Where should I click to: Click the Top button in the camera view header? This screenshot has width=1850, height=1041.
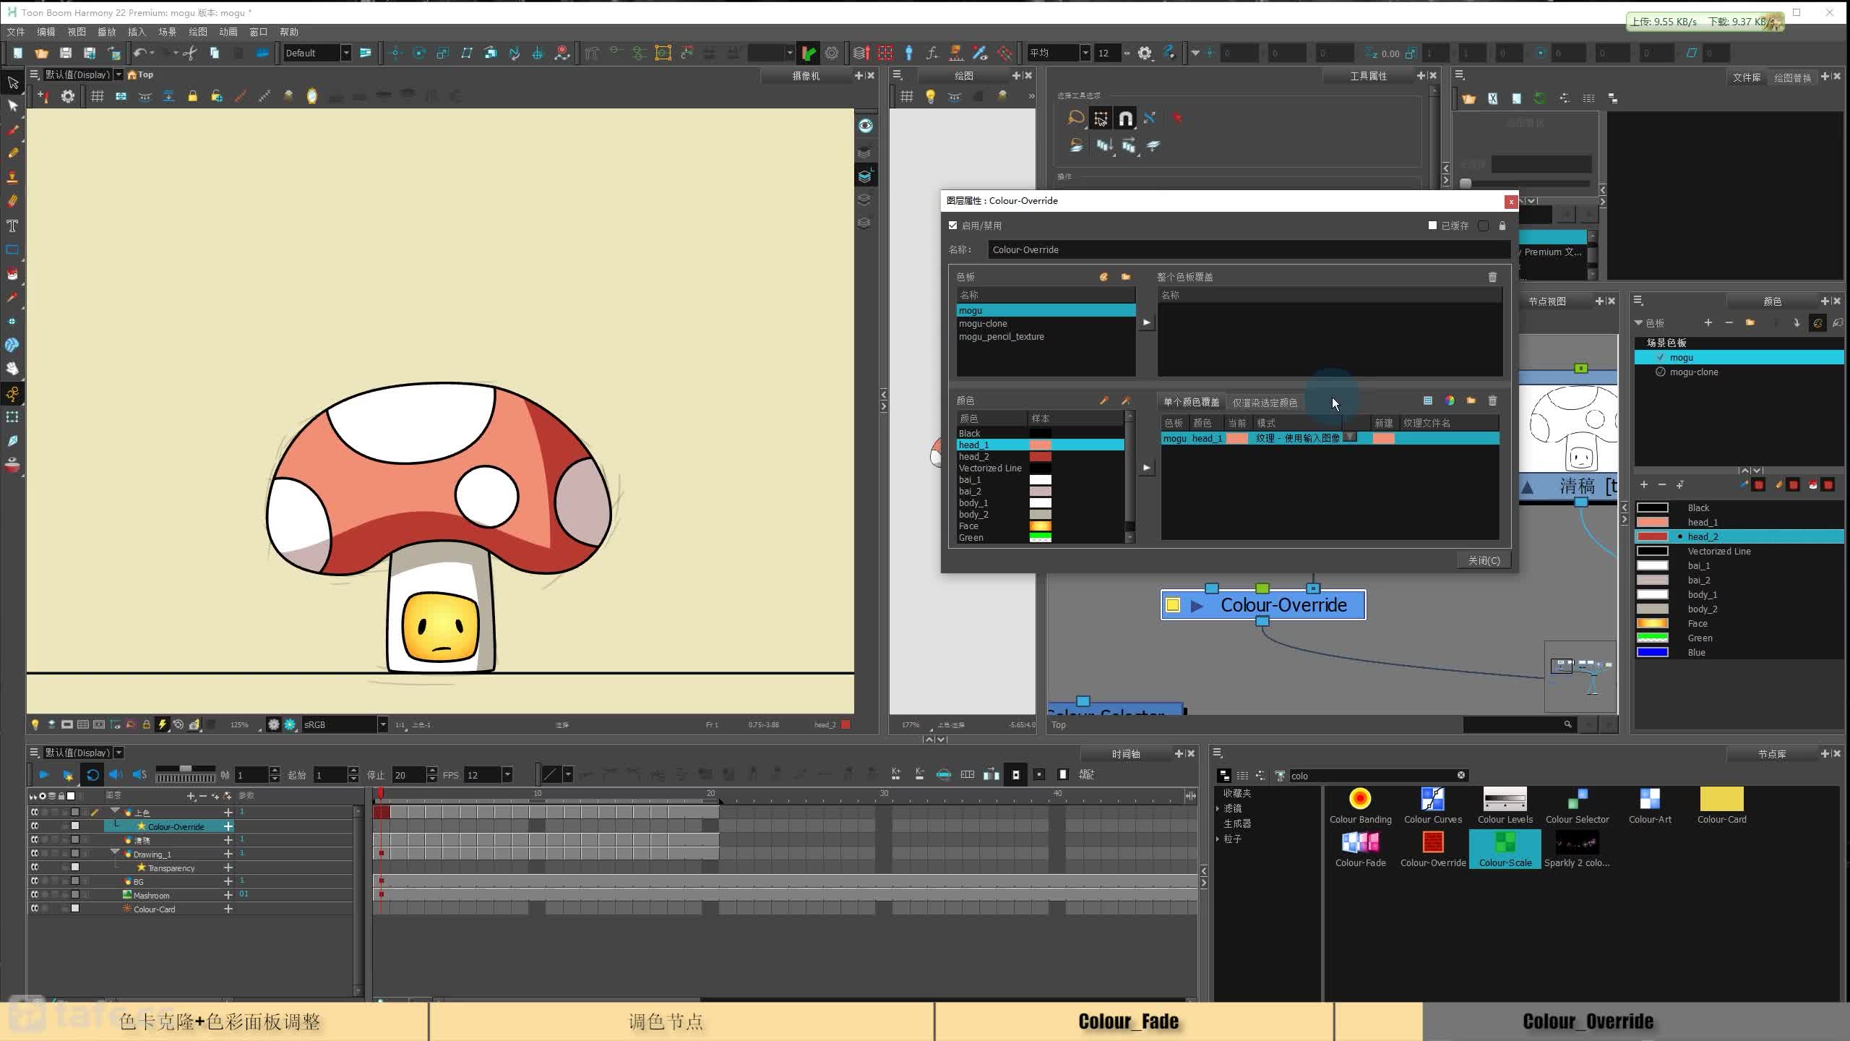[140, 74]
